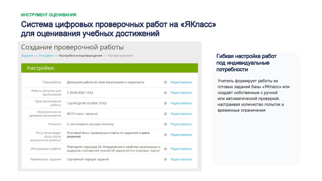Click 'Случайный порядок заданий' value

click(x=88, y=159)
